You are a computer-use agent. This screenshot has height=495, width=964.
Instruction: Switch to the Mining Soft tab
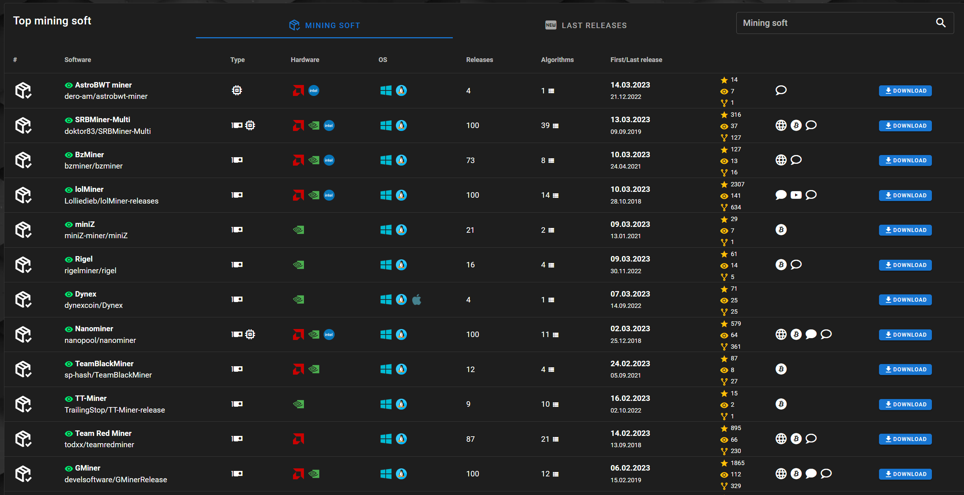[324, 25]
